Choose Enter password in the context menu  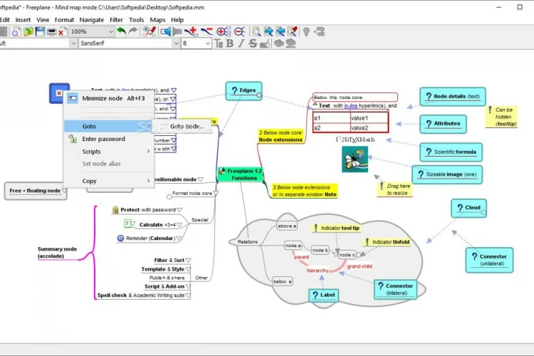tap(109, 139)
